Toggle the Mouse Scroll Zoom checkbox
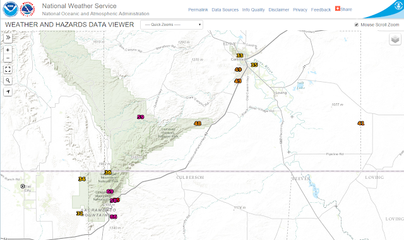 coord(357,25)
